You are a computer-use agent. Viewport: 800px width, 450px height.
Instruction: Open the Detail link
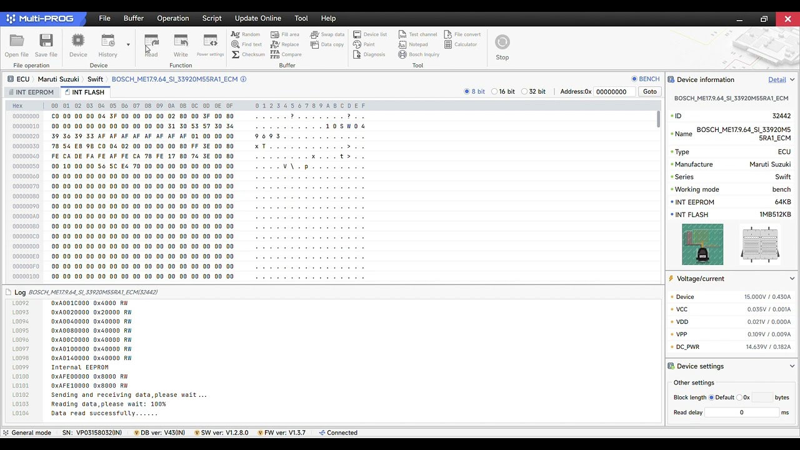777,79
